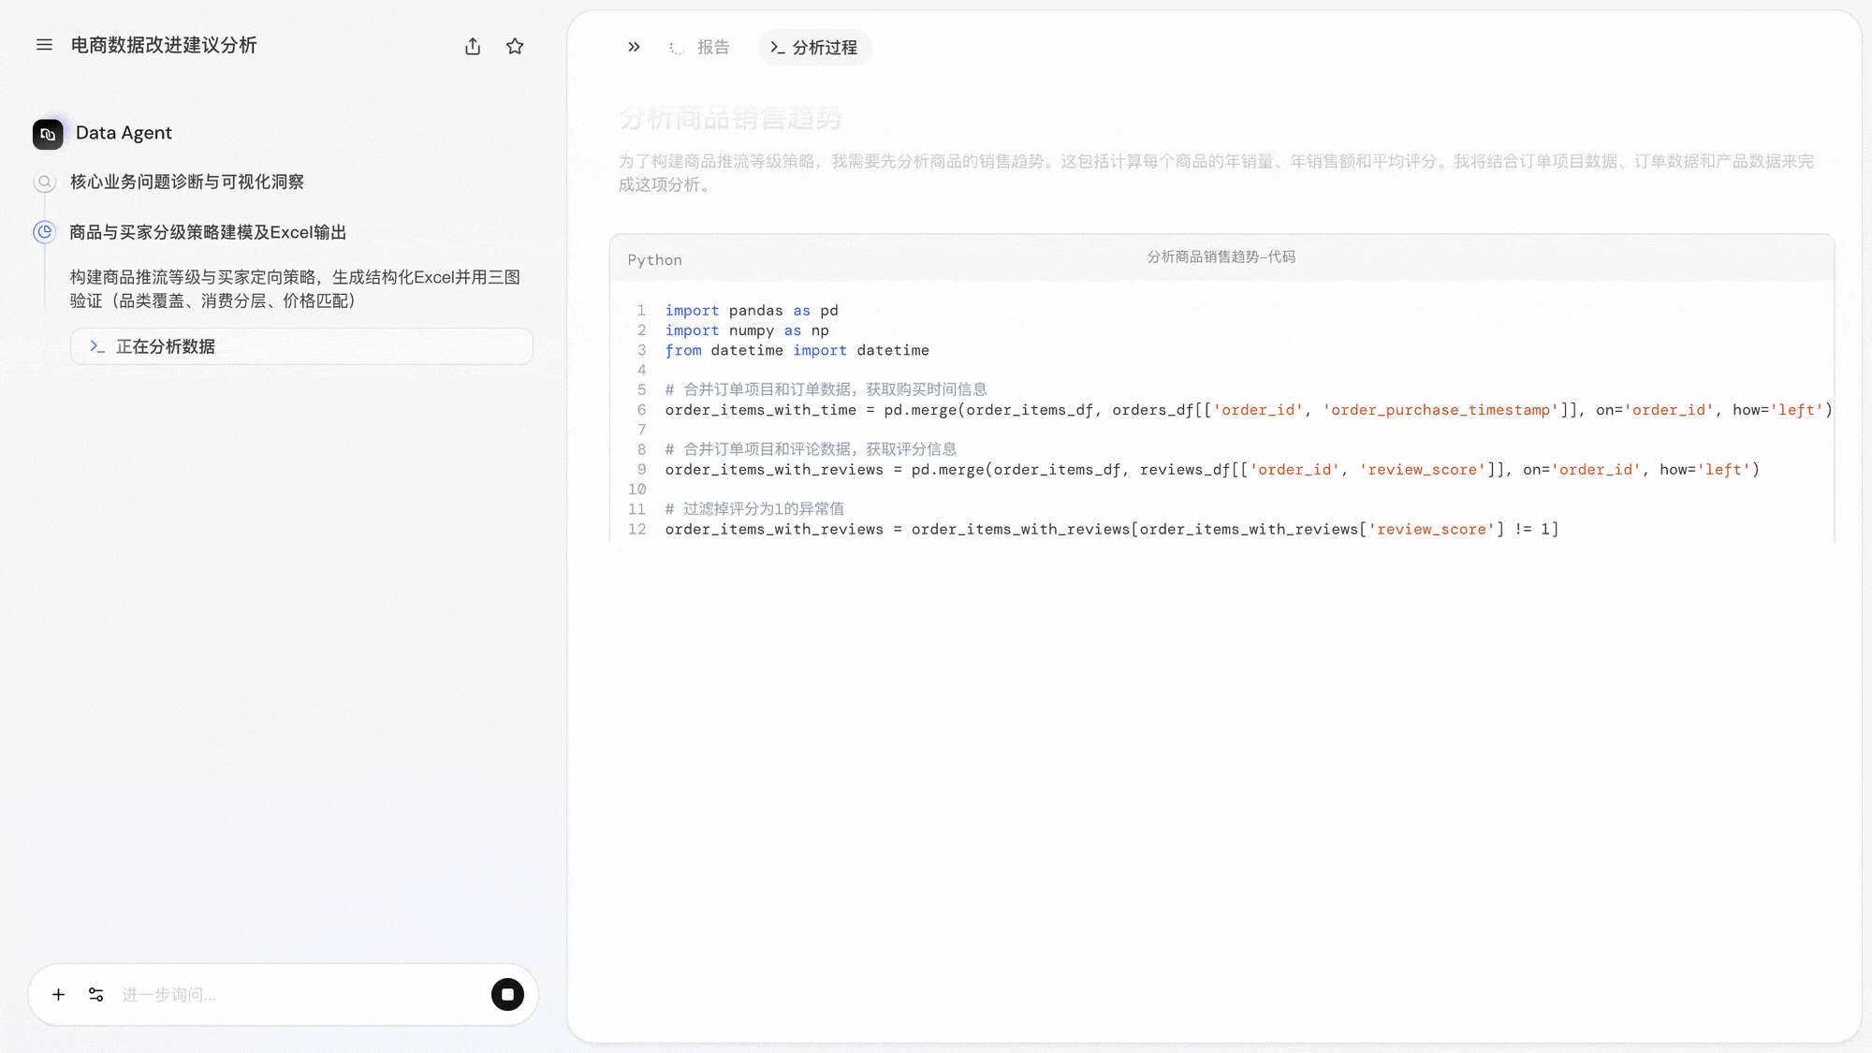Click the terminal icon in 正在分析数据

tap(96, 346)
